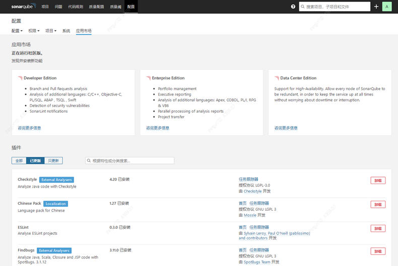Click the '1.27 已安装' version text
The width and height of the screenshot is (398, 266).
click(119, 203)
